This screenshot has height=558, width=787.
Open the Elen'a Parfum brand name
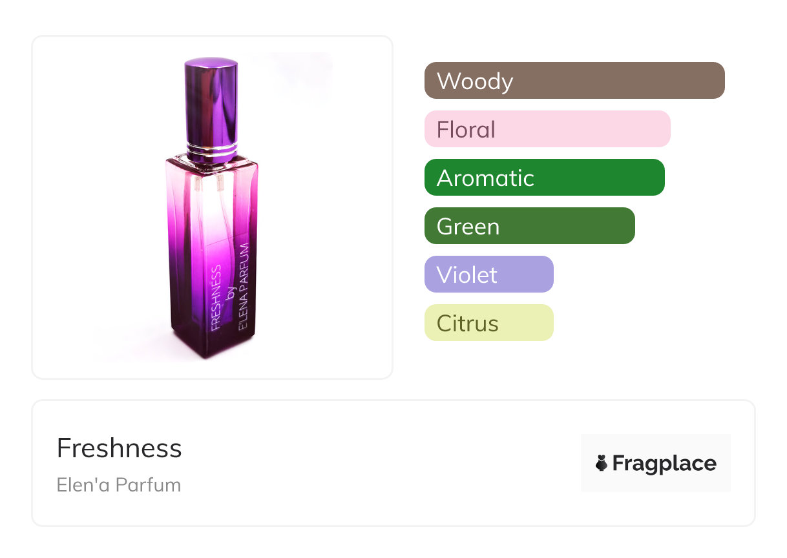[x=119, y=485]
